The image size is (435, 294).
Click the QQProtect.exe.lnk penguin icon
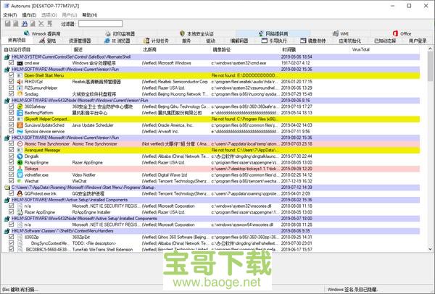(x=20, y=193)
